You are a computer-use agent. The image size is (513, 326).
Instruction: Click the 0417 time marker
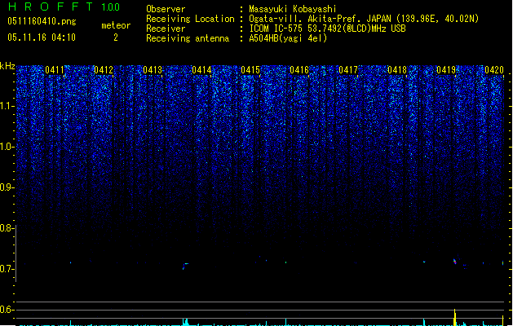coord(348,70)
